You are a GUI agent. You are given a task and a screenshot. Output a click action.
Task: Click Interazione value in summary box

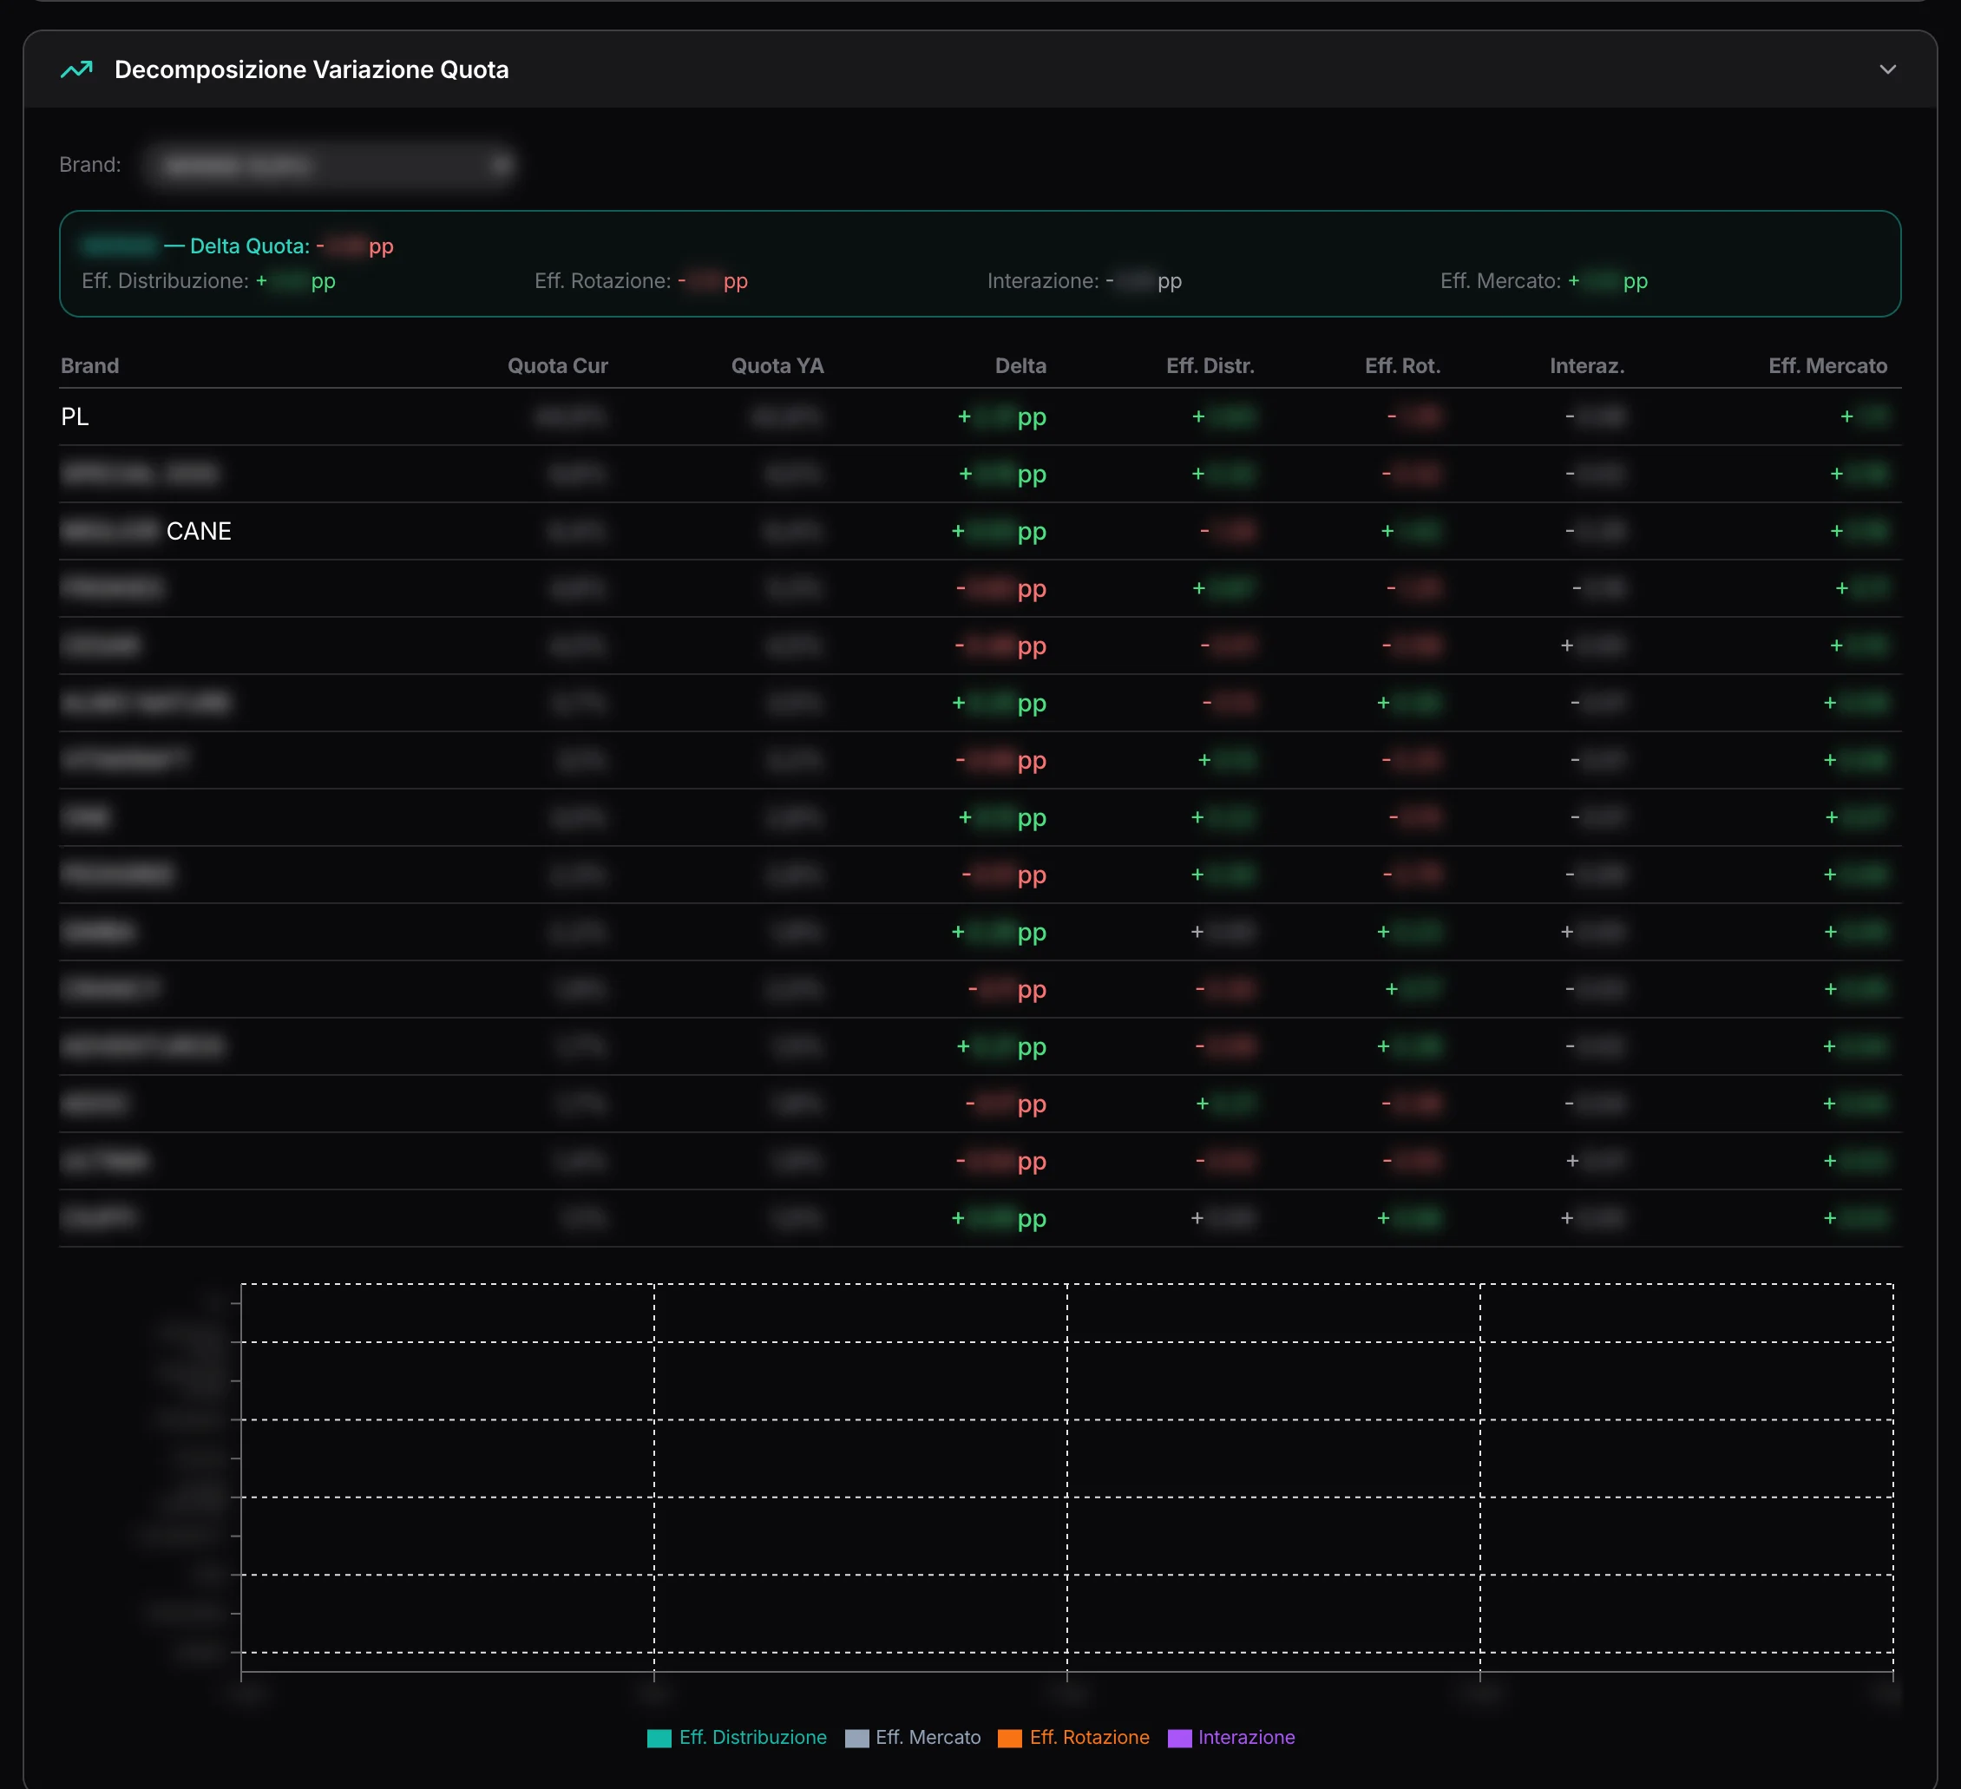[x=1143, y=281]
